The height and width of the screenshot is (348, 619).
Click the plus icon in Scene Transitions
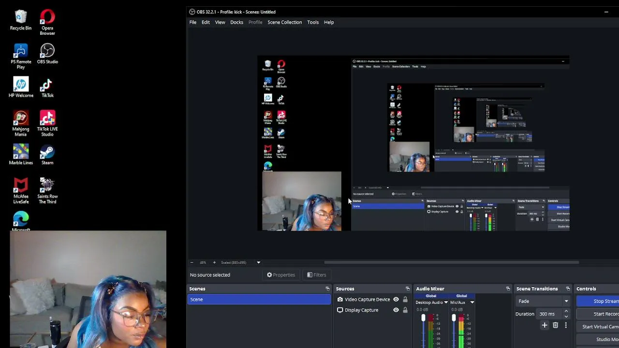(545, 325)
